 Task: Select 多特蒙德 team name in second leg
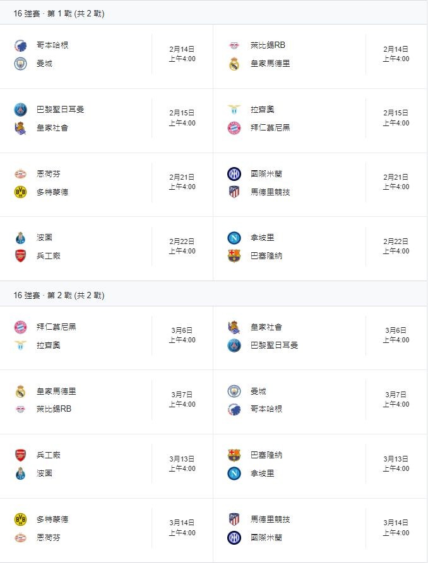[52, 519]
